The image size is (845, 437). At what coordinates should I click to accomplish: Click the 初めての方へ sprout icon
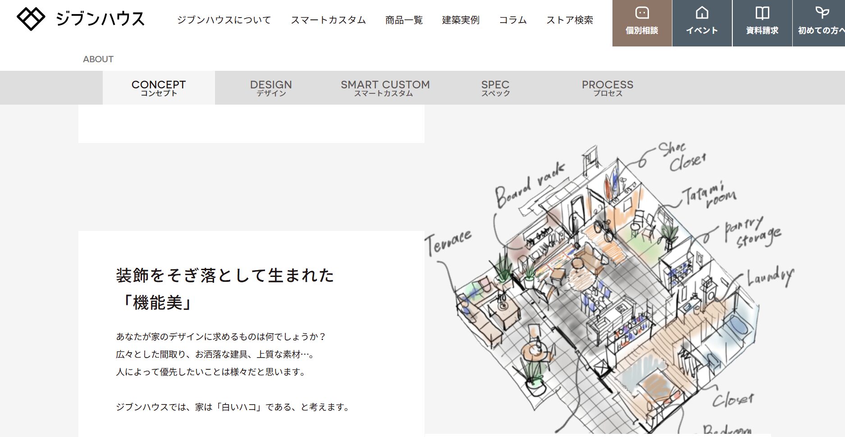click(822, 13)
